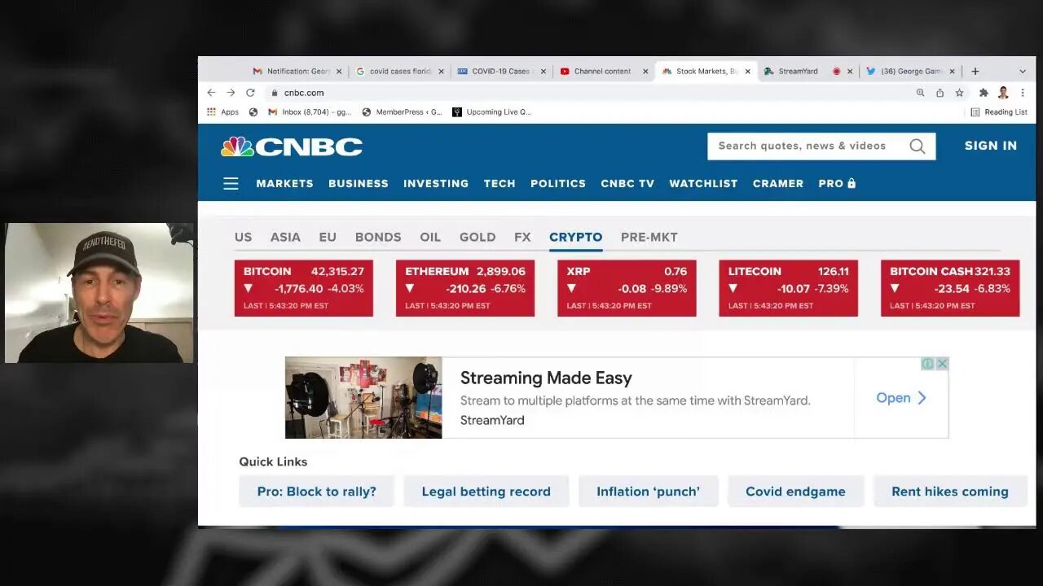The image size is (1043, 586).
Task: Open Chrome's three-dot menu
Action: [1023, 93]
